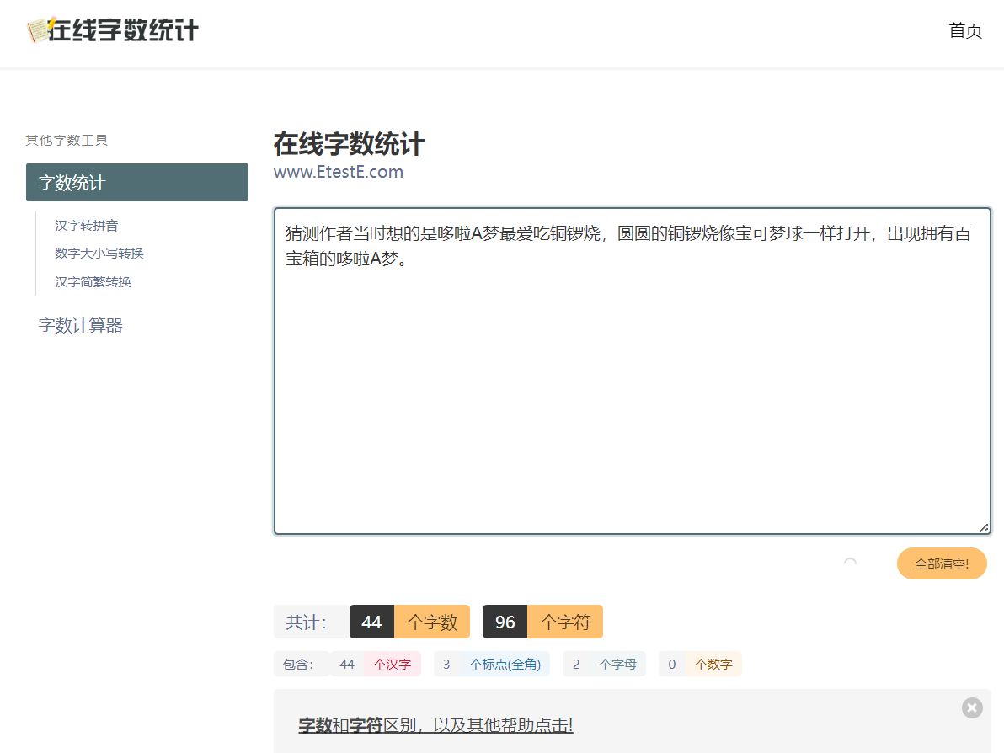Click the 全部清空! button
Image resolution: width=1004 pixels, height=753 pixels.
pos(942,563)
